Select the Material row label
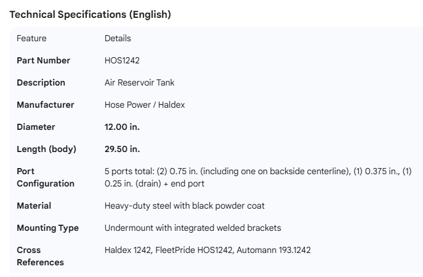Screen dimensions: 423x277 (x=34, y=206)
